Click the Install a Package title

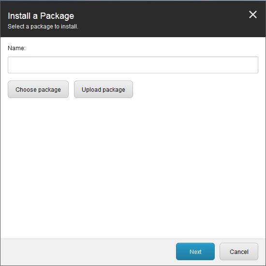pos(41,16)
